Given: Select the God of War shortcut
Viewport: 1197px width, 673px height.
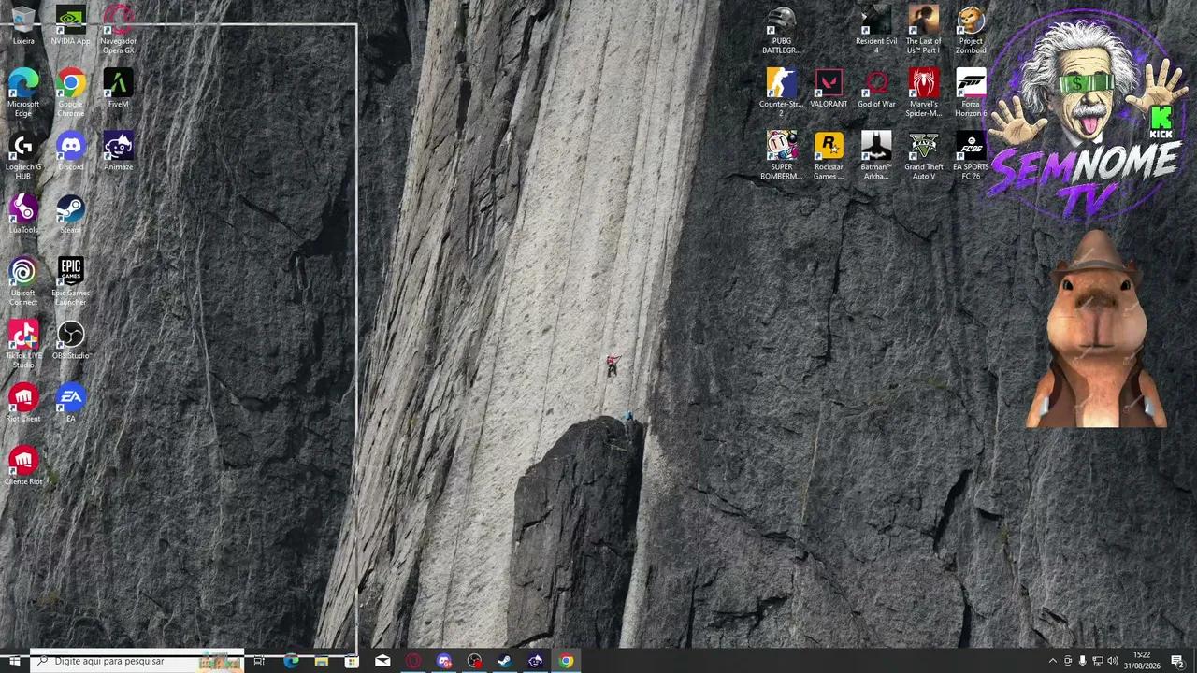Looking at the screenshot, I should (876, 89).
